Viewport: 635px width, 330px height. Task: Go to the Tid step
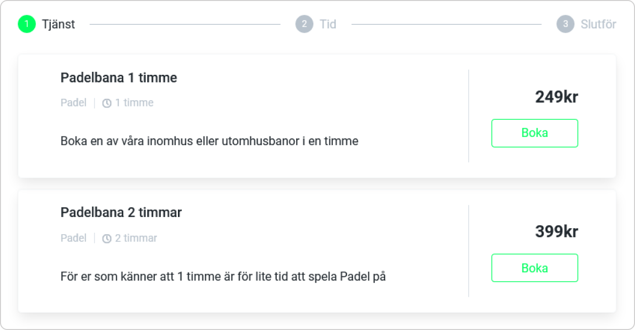click(328, 24)
